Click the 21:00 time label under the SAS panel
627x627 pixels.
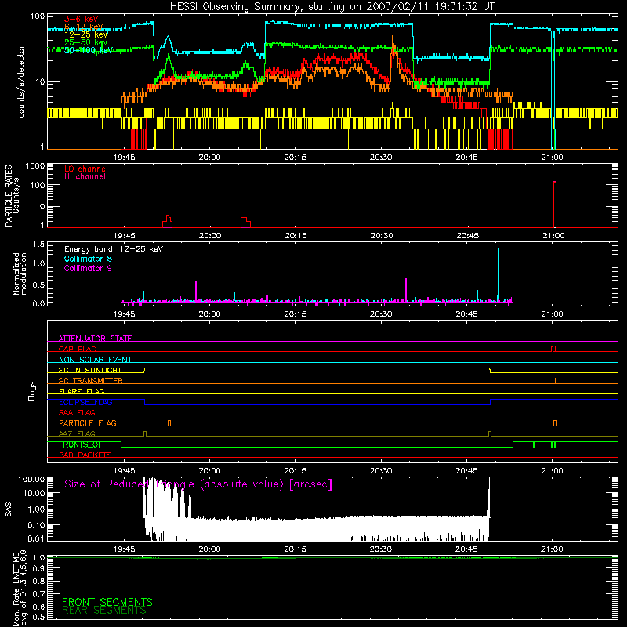552,549
